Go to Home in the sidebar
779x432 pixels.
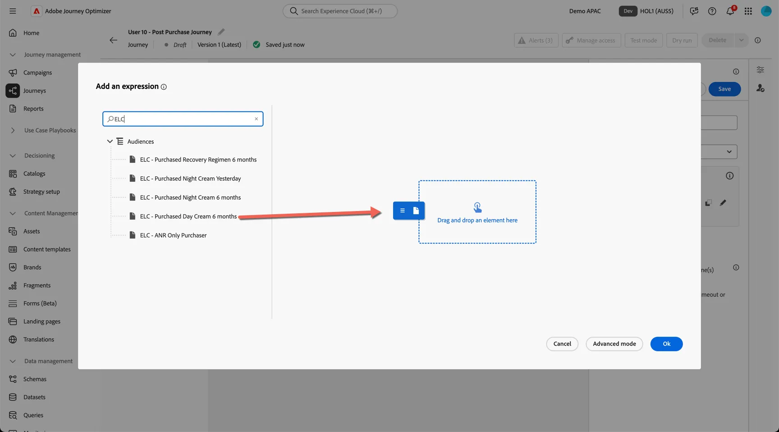pos(31,33)
